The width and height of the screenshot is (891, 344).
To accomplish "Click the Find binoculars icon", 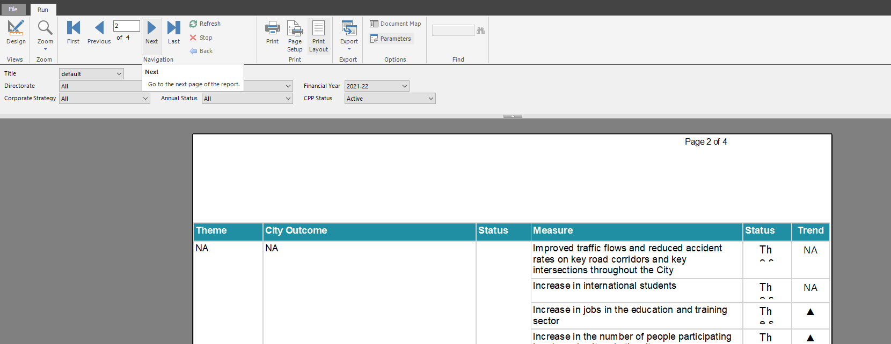I will tap(481, 31).
